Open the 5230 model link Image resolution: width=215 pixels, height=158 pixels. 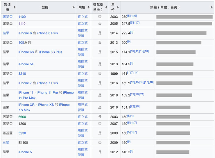click(22, 133)
